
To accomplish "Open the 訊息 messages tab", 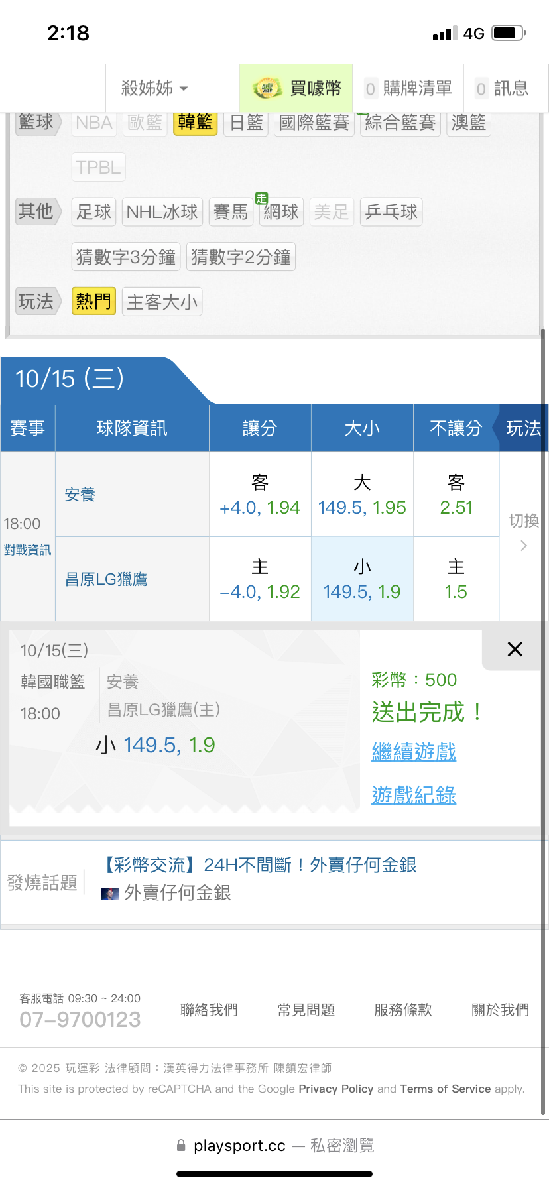I will point(503,88).
